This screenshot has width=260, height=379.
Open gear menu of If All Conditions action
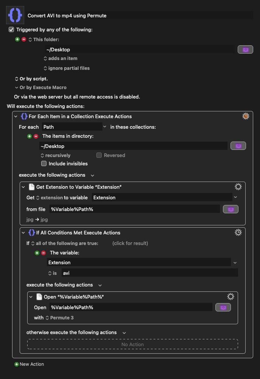click(238, 233)
